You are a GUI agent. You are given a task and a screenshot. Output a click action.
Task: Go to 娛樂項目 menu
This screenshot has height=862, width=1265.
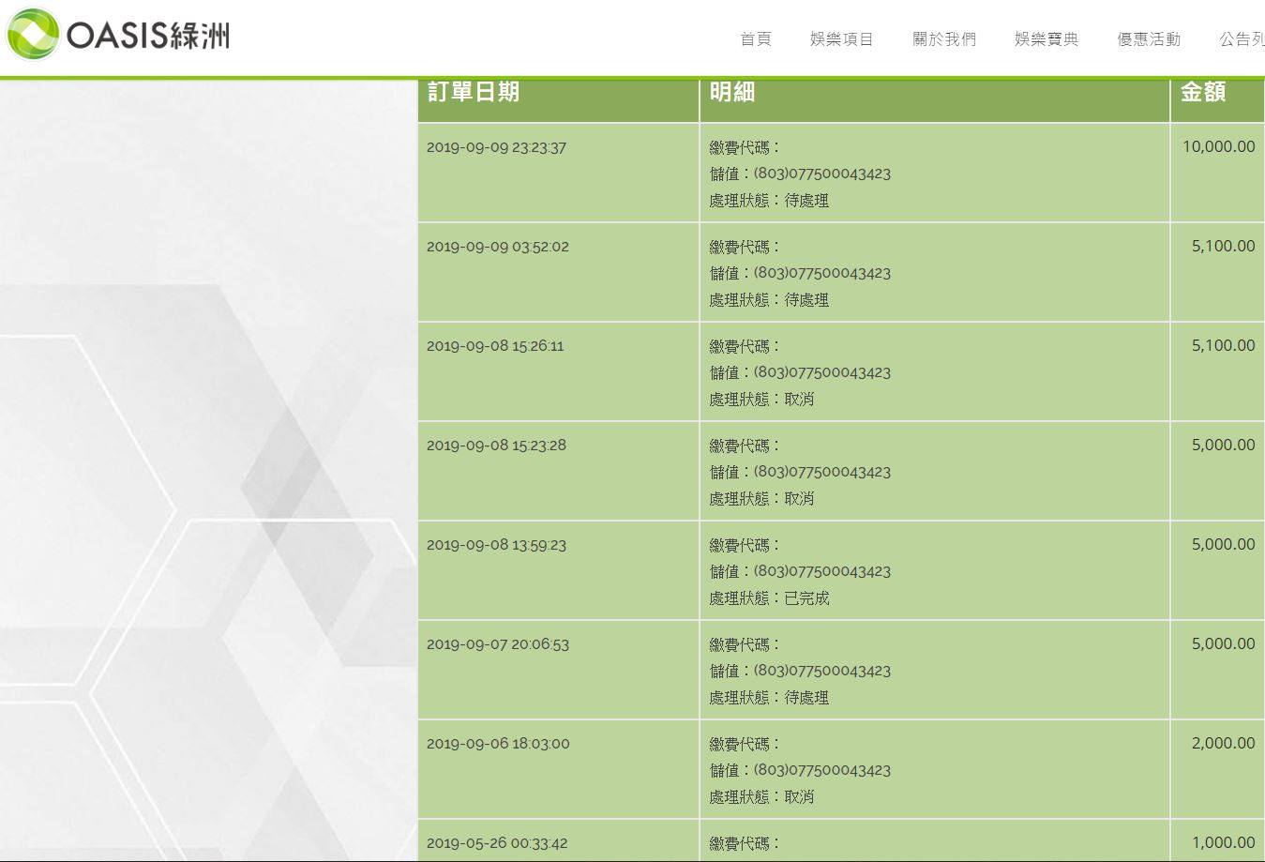(841, 39)
